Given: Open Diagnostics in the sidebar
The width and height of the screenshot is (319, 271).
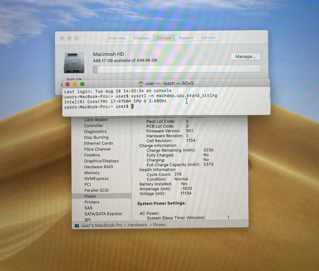Looking at the screenshot, I should point(95,131).
